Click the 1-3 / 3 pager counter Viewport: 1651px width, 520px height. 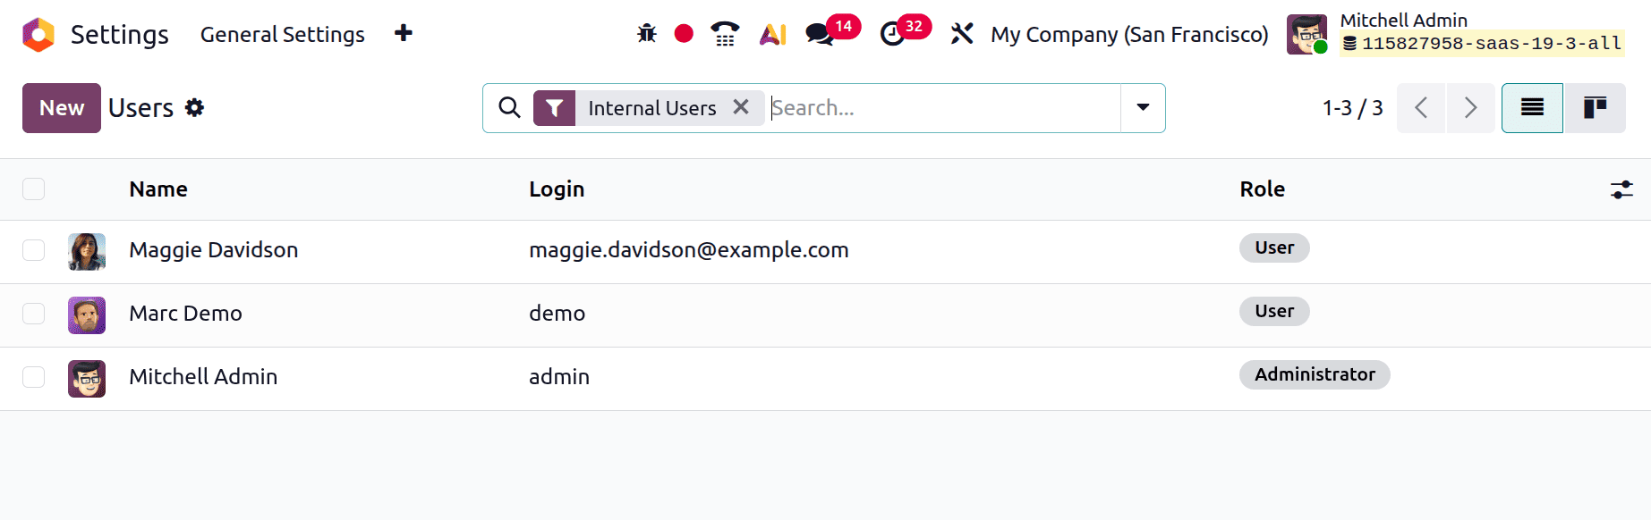[x=1352, y=108]
